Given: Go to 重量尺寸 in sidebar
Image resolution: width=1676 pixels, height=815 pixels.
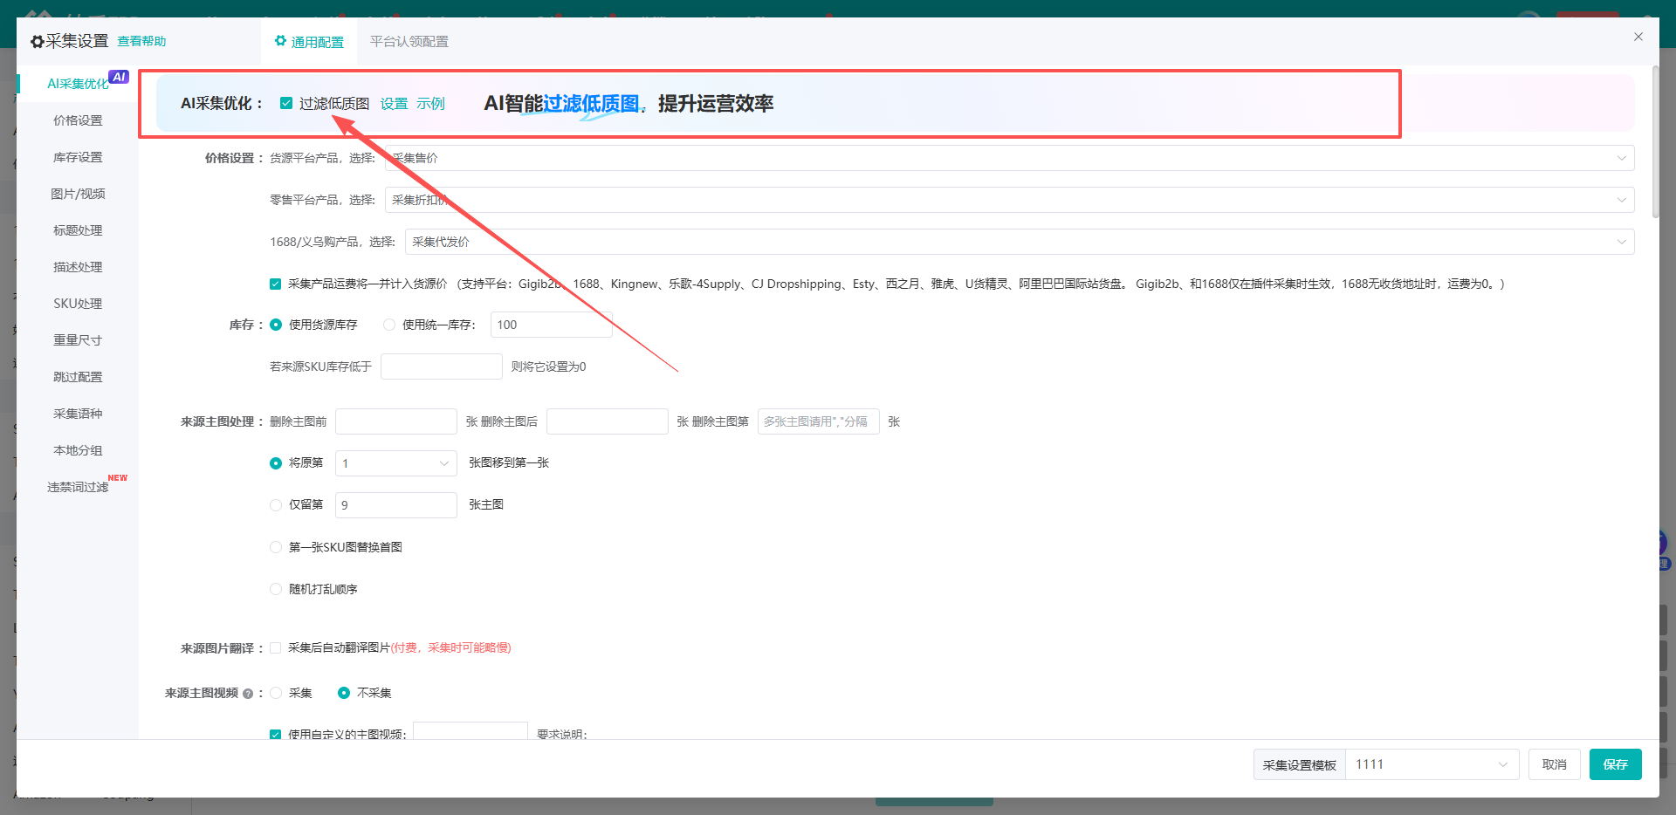Looking at the screenshot, I should pyautogui.click(x=78, y=340).
